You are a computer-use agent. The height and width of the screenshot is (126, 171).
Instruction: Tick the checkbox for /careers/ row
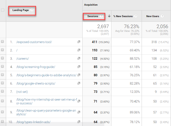3,59
